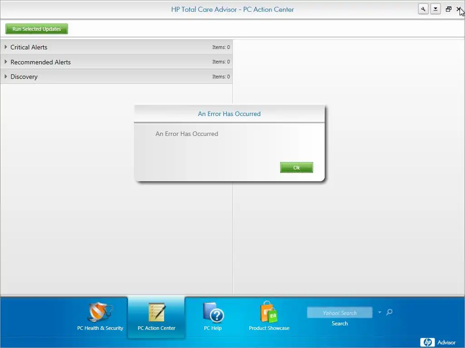The image size is (465, 348).
Task: Click the PC Action Center label
Action: [x=157, y=328]
